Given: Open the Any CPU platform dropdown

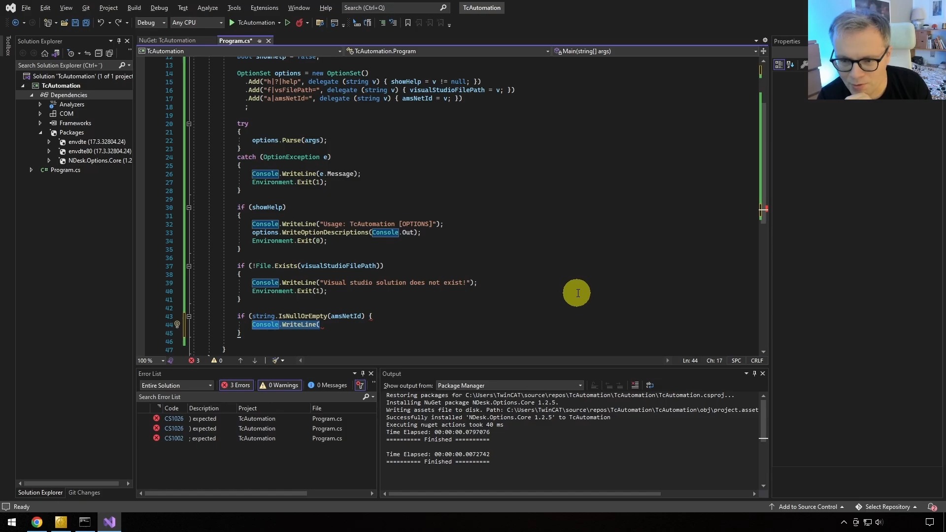Looking at the screenshot, I should pyautogui.click(x=197, y=23).
